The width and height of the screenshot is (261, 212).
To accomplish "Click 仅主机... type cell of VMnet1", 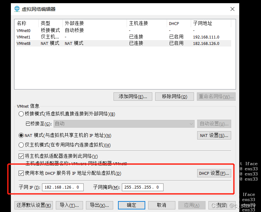I will (x=50, y=37).
